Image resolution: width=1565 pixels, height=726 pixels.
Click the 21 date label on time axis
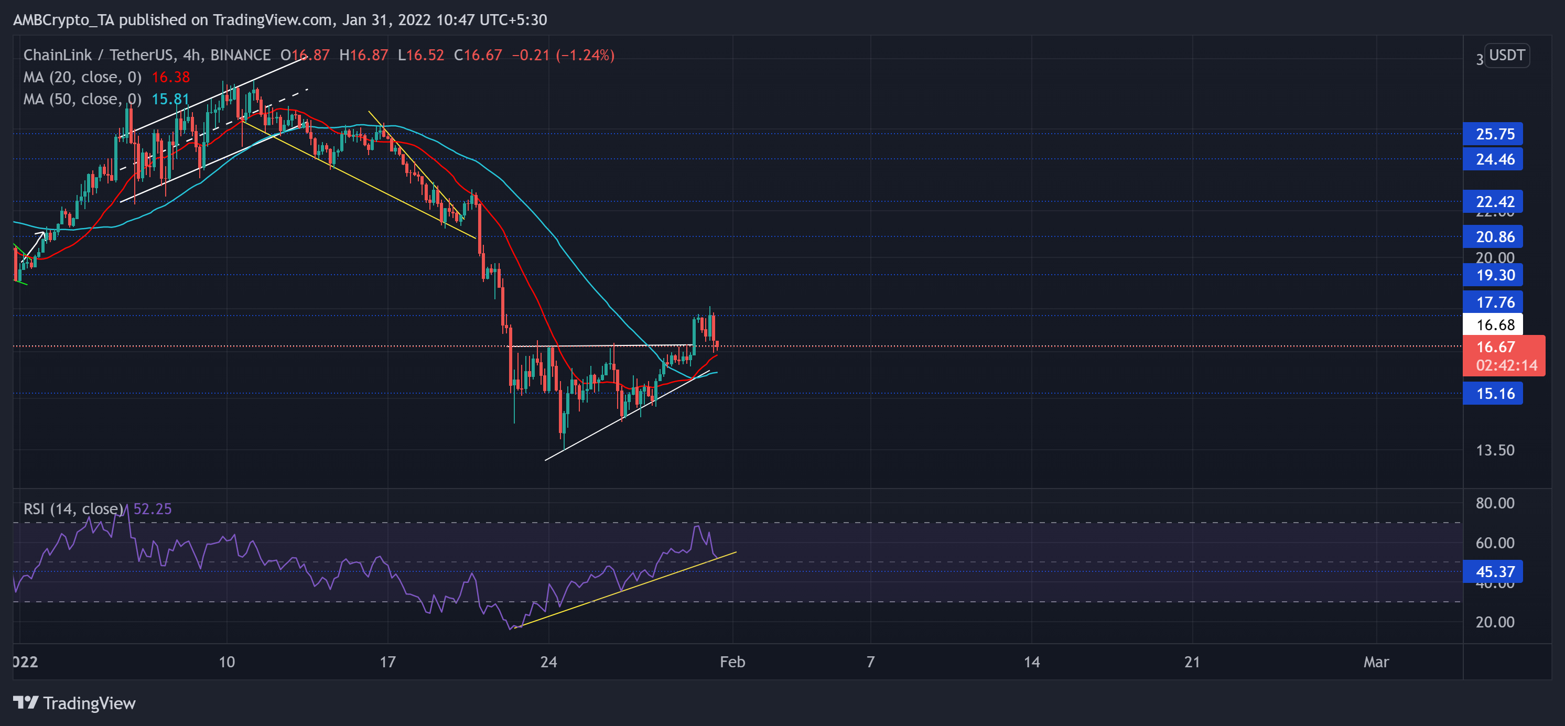1193,662
